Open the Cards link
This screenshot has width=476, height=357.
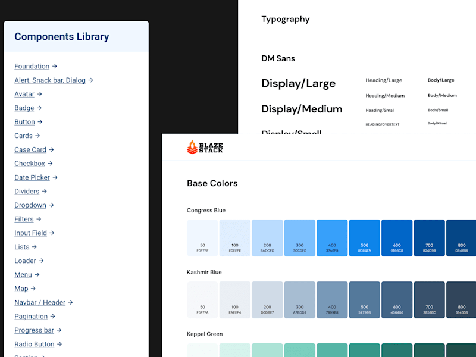click(23, 136)
